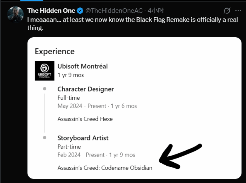Click the Assassin's Creed Hexe text
246x183 pixels.
tap(85, 119)
